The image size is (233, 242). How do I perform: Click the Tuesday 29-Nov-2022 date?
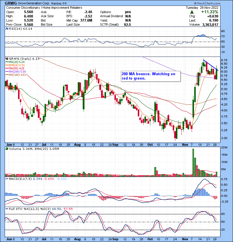pos(202,8)
